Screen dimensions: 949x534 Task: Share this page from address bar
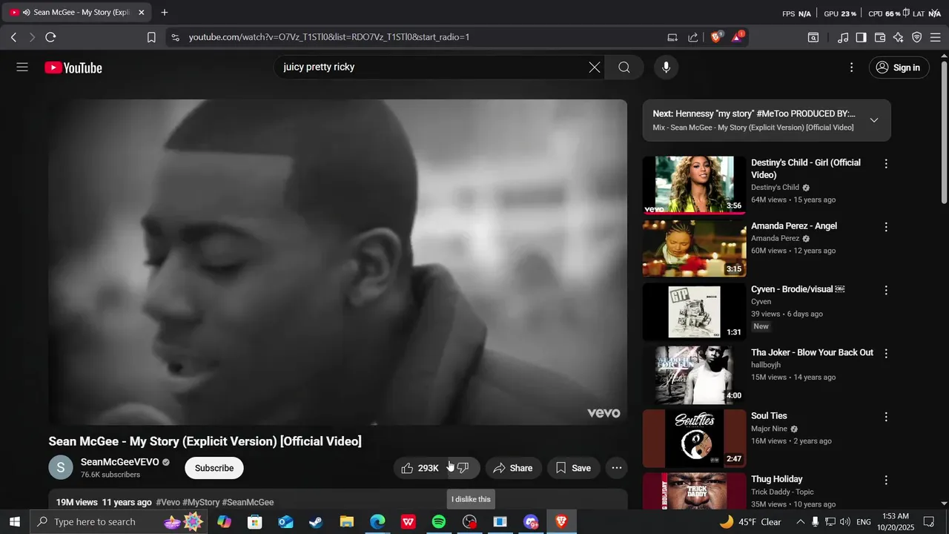pos(693,37)
